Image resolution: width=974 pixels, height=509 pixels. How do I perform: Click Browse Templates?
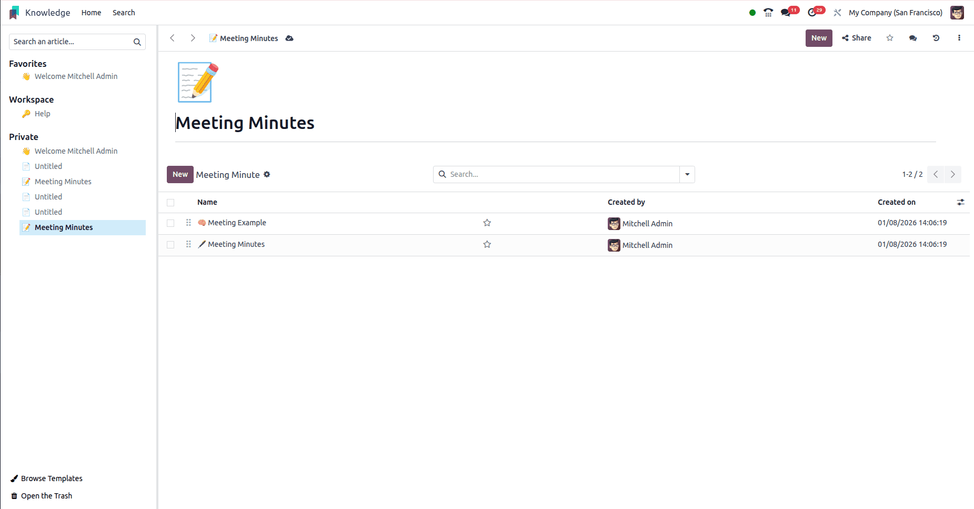pyautogui.click(x=52, y=478)
